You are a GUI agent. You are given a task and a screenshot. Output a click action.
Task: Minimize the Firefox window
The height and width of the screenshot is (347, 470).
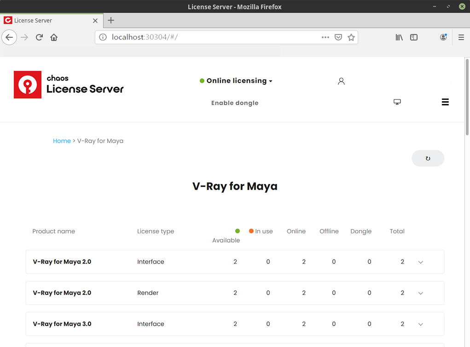(435, 6)
